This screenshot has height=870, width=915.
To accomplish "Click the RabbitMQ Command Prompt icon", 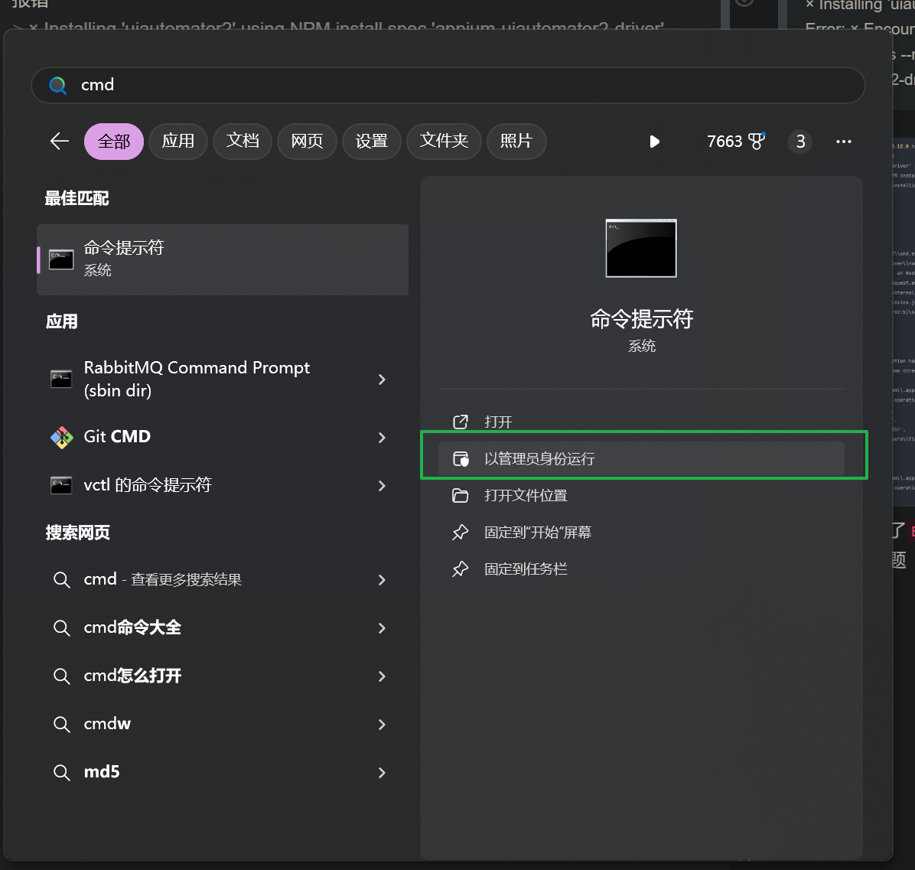I will [61, 379].
